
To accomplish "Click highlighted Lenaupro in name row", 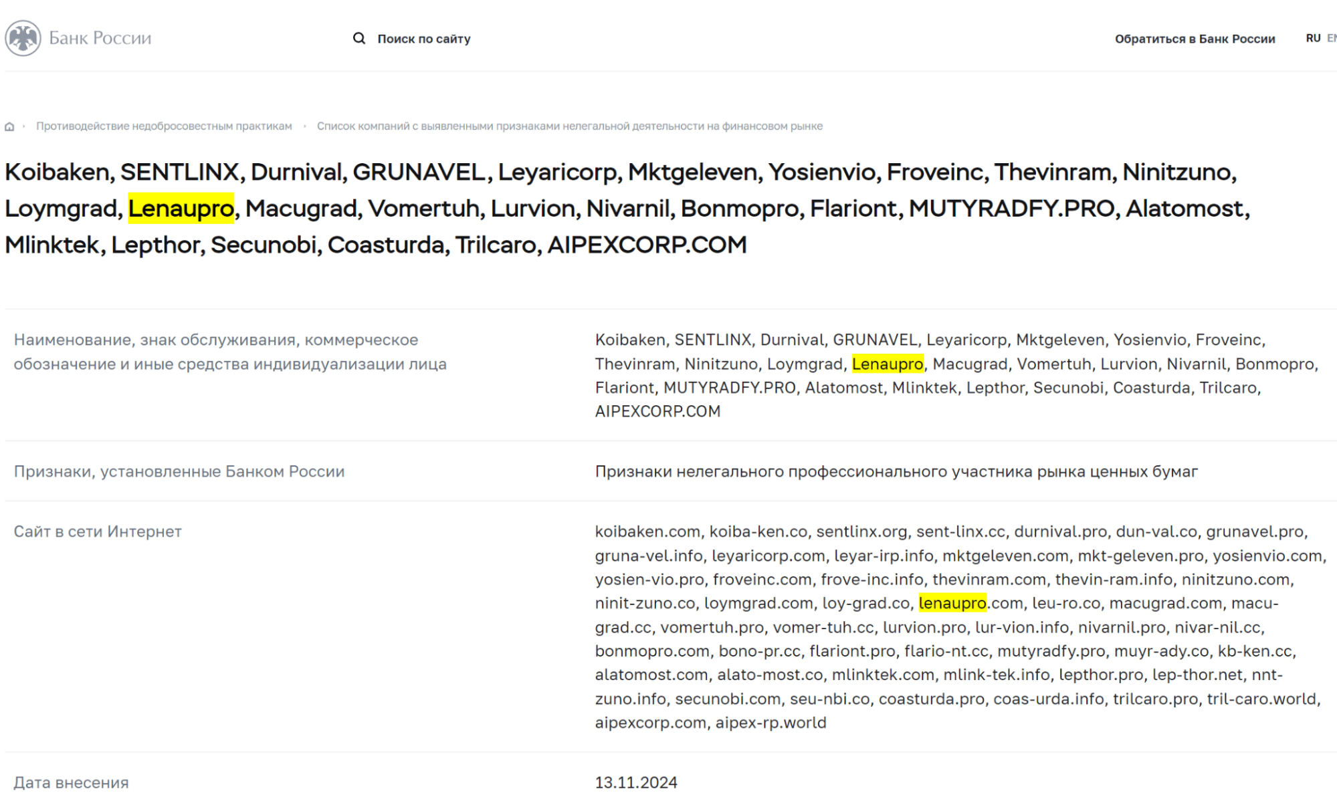I will (888, 364).
